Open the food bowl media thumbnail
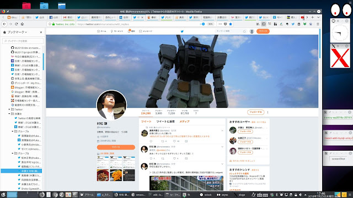The height and width of the screenshot is (198, 353). (x=103, y=175)
